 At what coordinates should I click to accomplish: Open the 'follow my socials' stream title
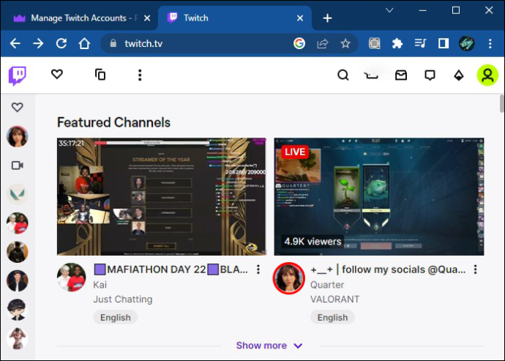388,269
